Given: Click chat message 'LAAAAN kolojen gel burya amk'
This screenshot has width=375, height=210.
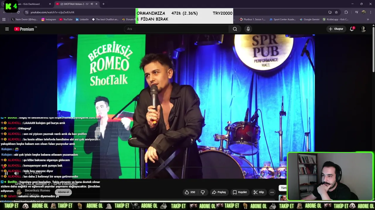Looking at the screenshot, I should click(x=44, y=123).
